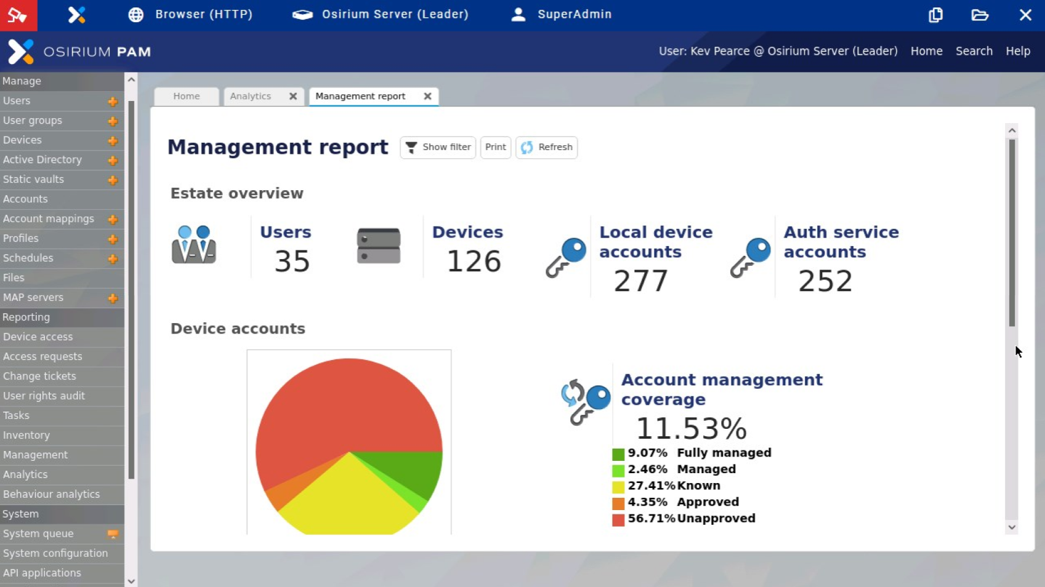
Task: Click the System queue status icon
Action: [113, 534]
